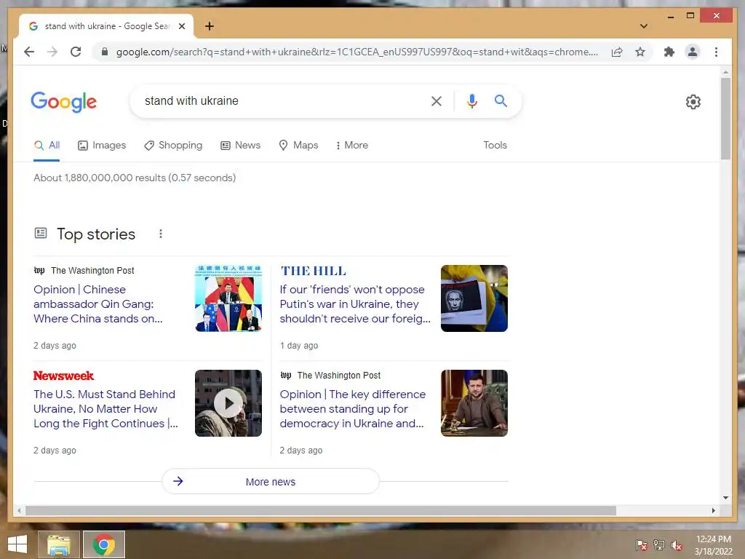This screenshot has height=559, width=745.
Task: Play the Newsweek video thumbnail
Action: click(x=228, y=403)
